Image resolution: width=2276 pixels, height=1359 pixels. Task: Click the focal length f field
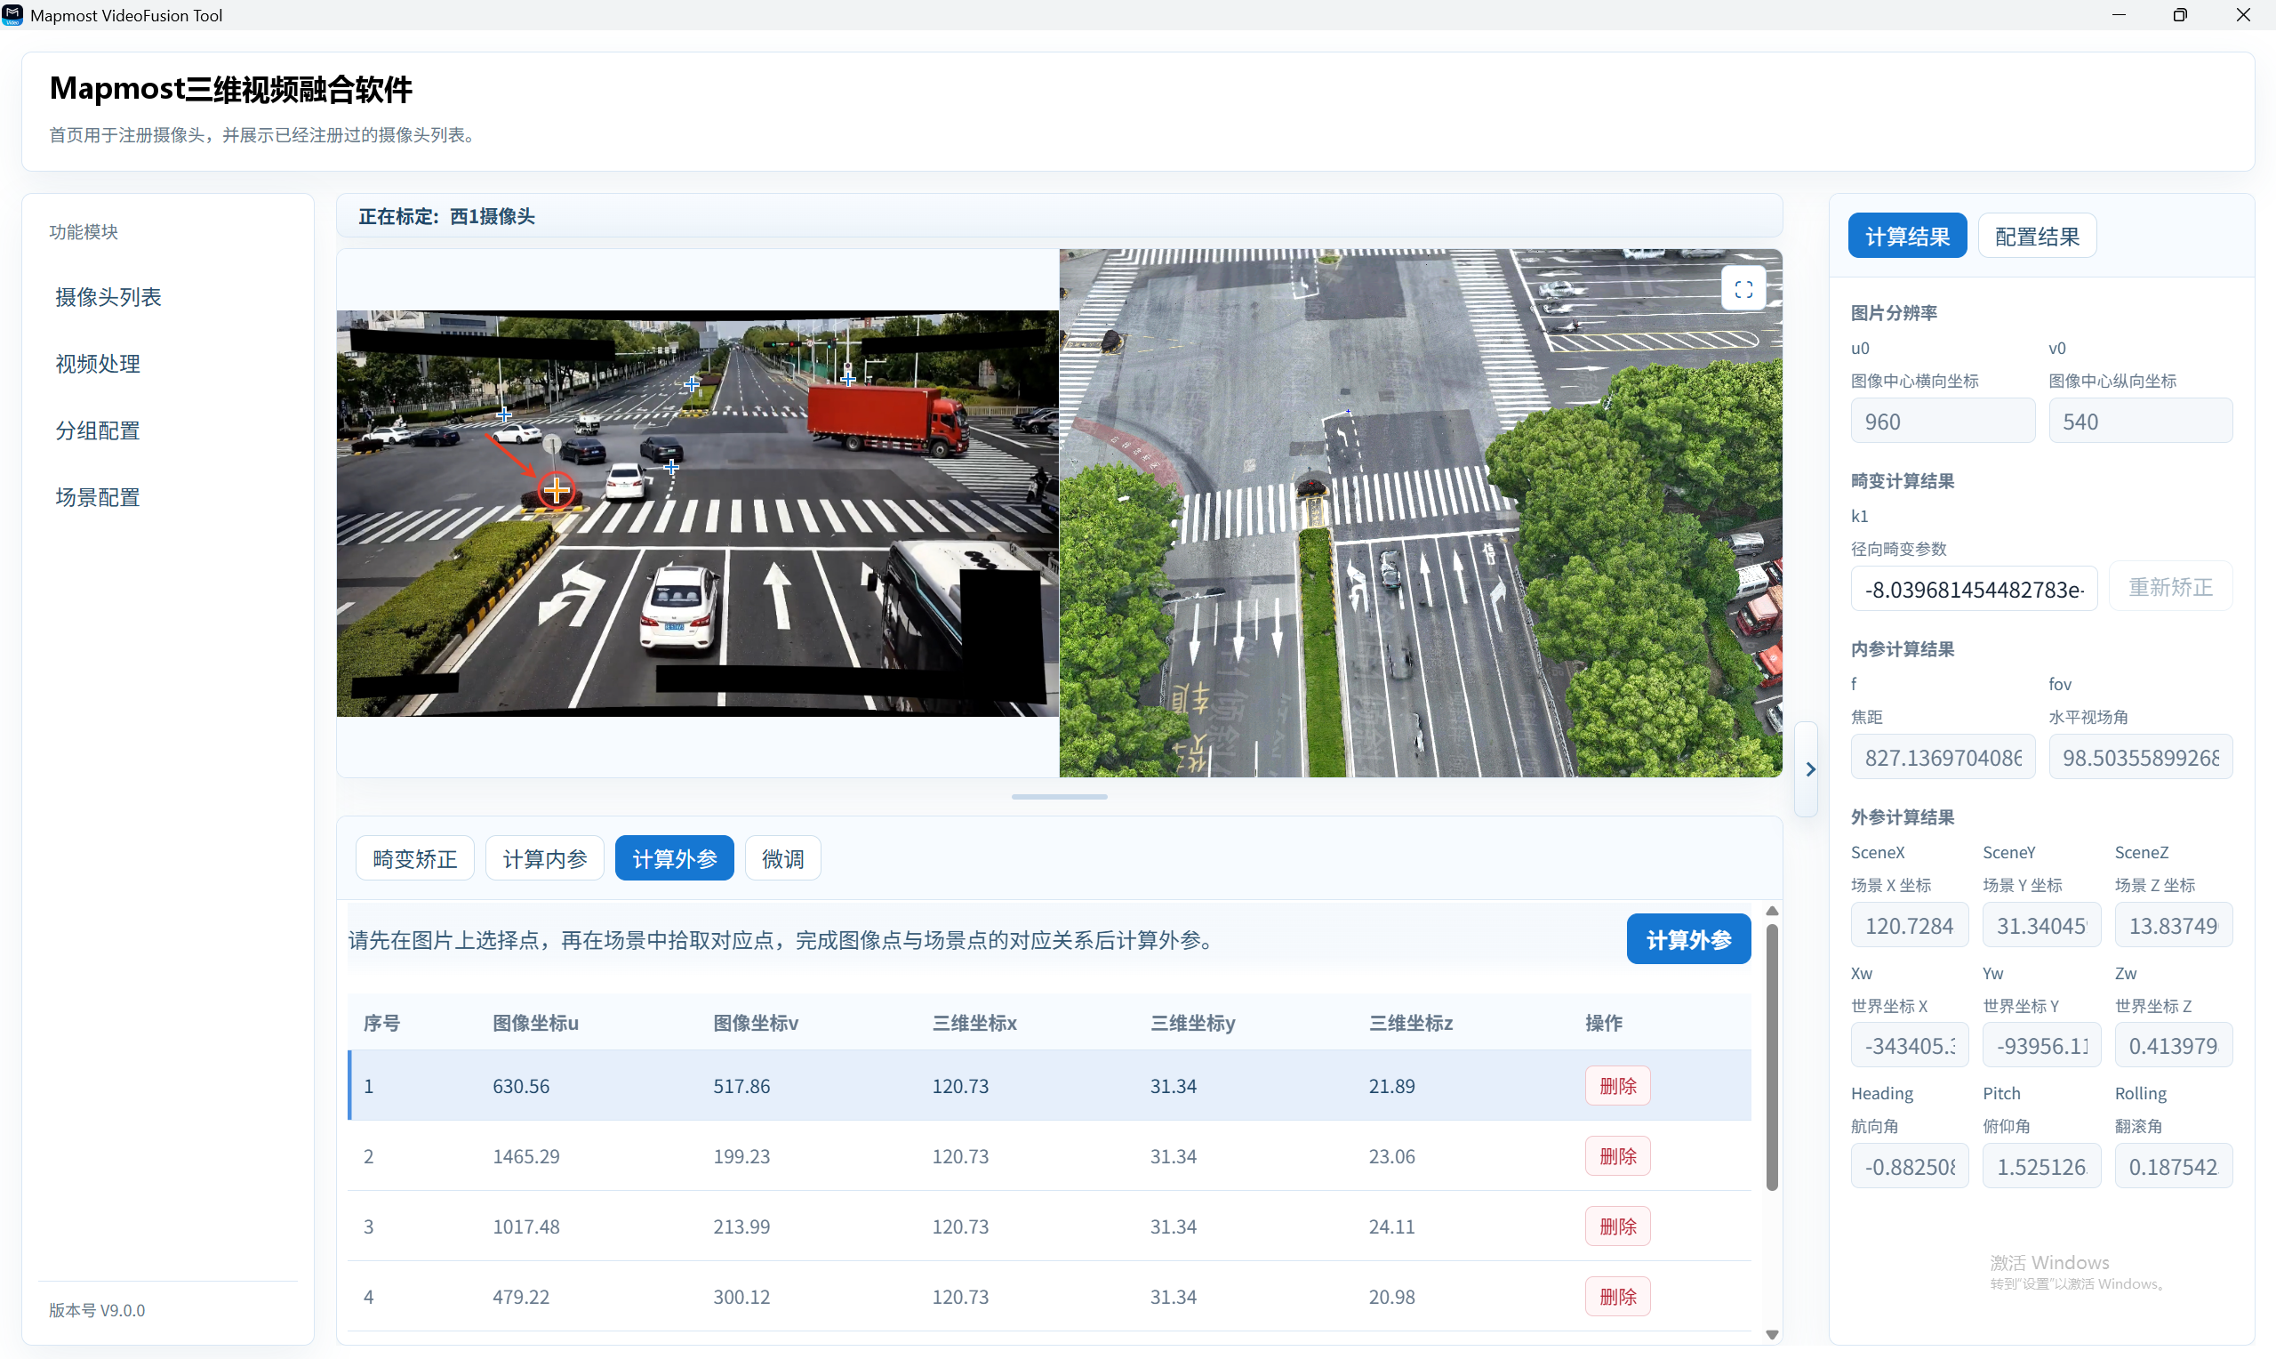click(x=1943, y=758)
